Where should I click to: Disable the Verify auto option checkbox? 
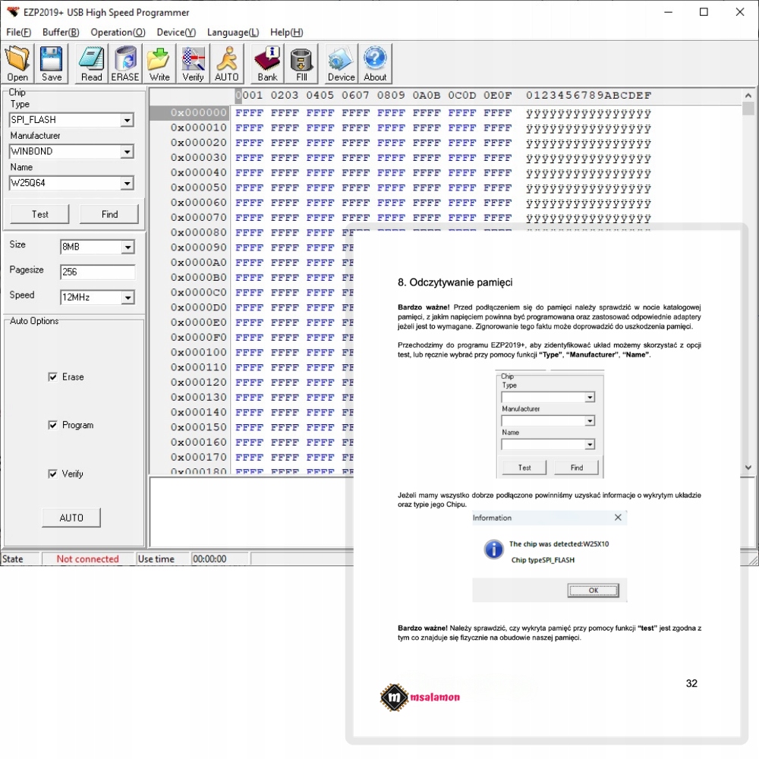pos(53,474)
